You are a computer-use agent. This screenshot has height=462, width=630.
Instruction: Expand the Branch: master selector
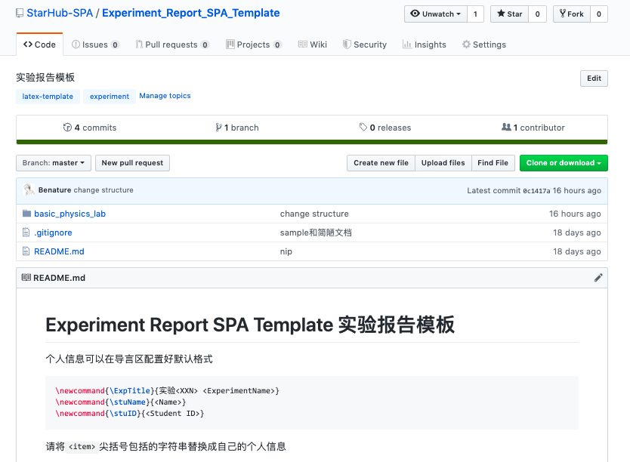point(54,163)
